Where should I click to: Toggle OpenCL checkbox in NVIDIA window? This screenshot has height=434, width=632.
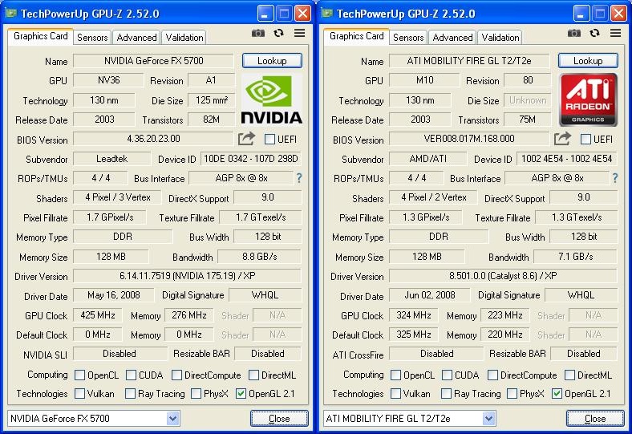click(x=80, y=375)
